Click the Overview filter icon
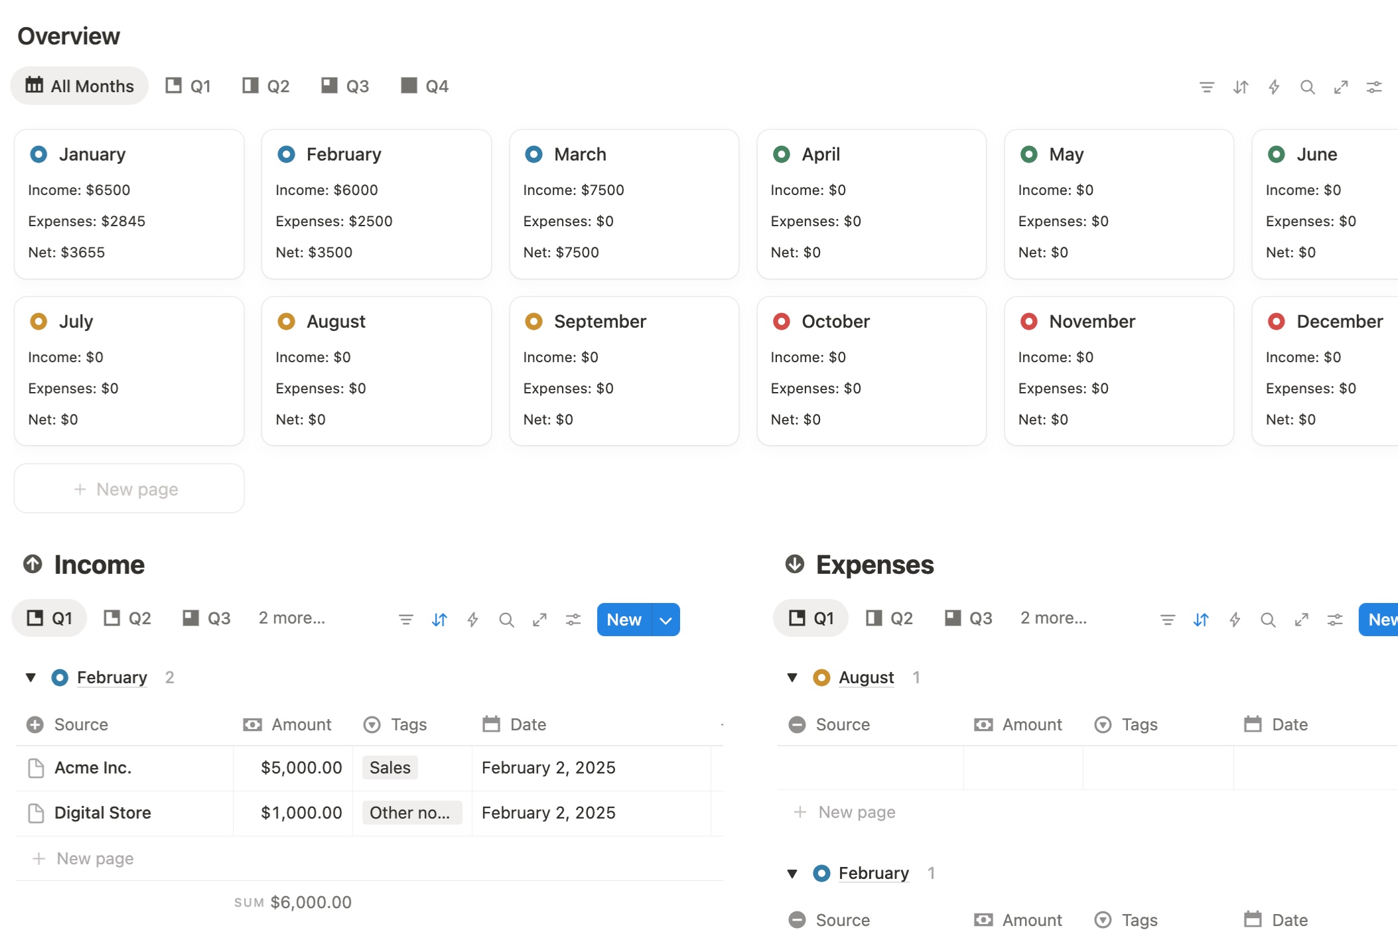Image resolution: width=1398 pixels, height=932 pixels. pos(1207,87)
